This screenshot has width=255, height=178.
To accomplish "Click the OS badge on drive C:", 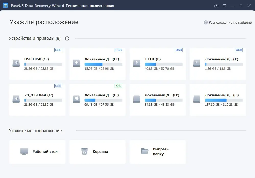I will tap(118, 86).
